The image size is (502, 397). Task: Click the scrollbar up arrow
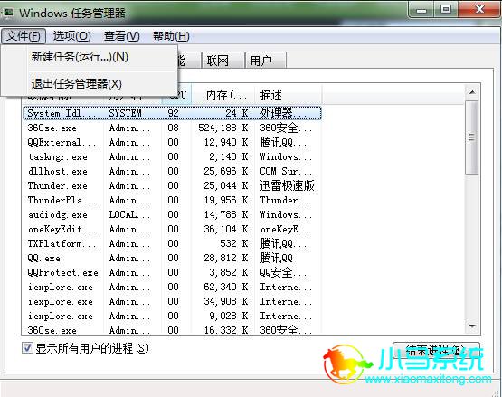472,92
